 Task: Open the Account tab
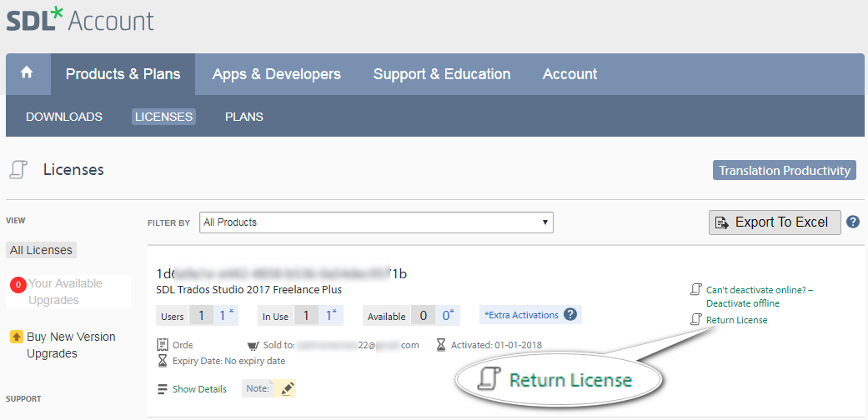[x=569, y=74]
